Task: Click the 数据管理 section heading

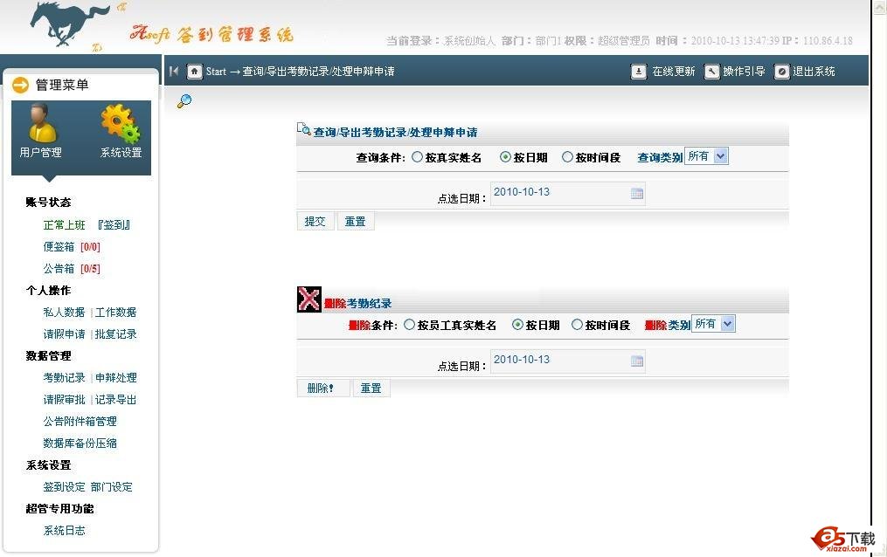Action: click(48, 356)
